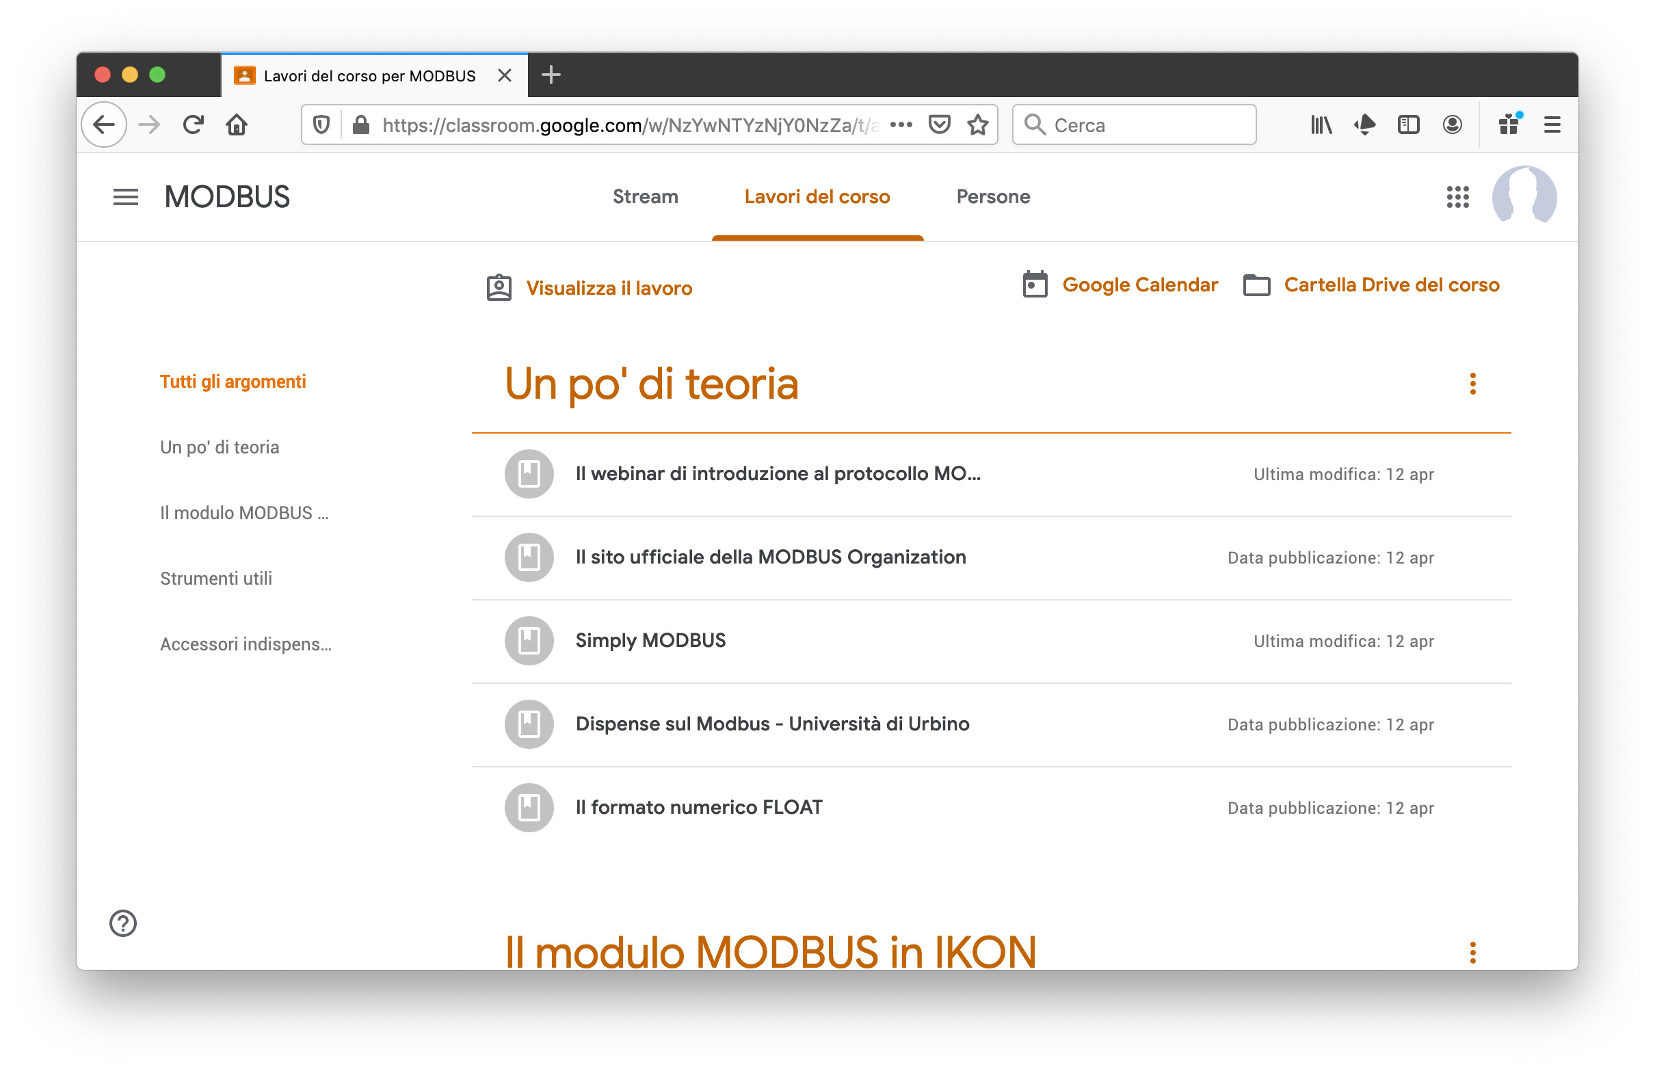The height and width of the screenshot is (1071, 1655).
Task: Open the browser home page icon
Action: click(237, 125)
